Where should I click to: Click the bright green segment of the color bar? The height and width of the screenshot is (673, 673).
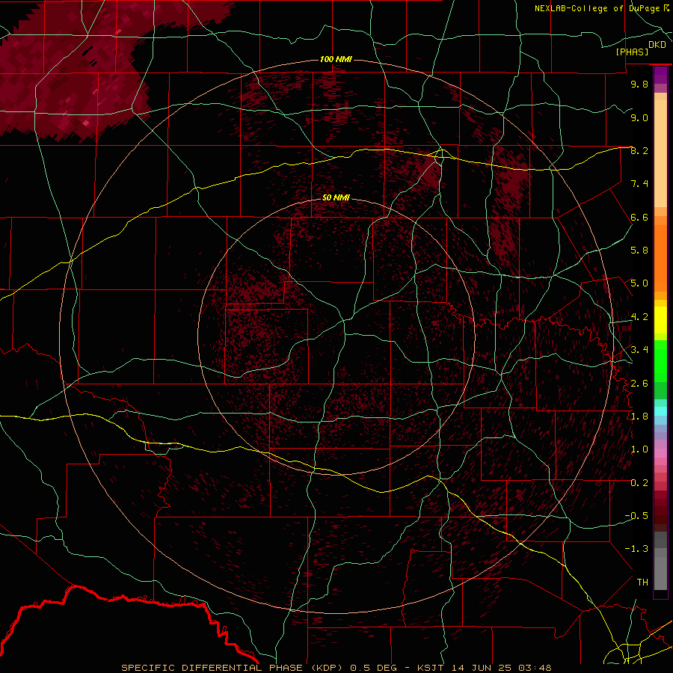660,360
